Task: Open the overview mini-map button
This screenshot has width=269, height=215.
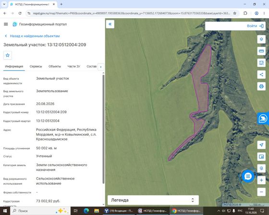Action: point(261,156)
